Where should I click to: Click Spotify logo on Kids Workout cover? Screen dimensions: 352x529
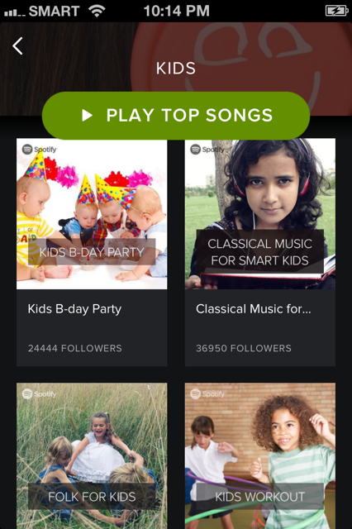tap(207, 393)
